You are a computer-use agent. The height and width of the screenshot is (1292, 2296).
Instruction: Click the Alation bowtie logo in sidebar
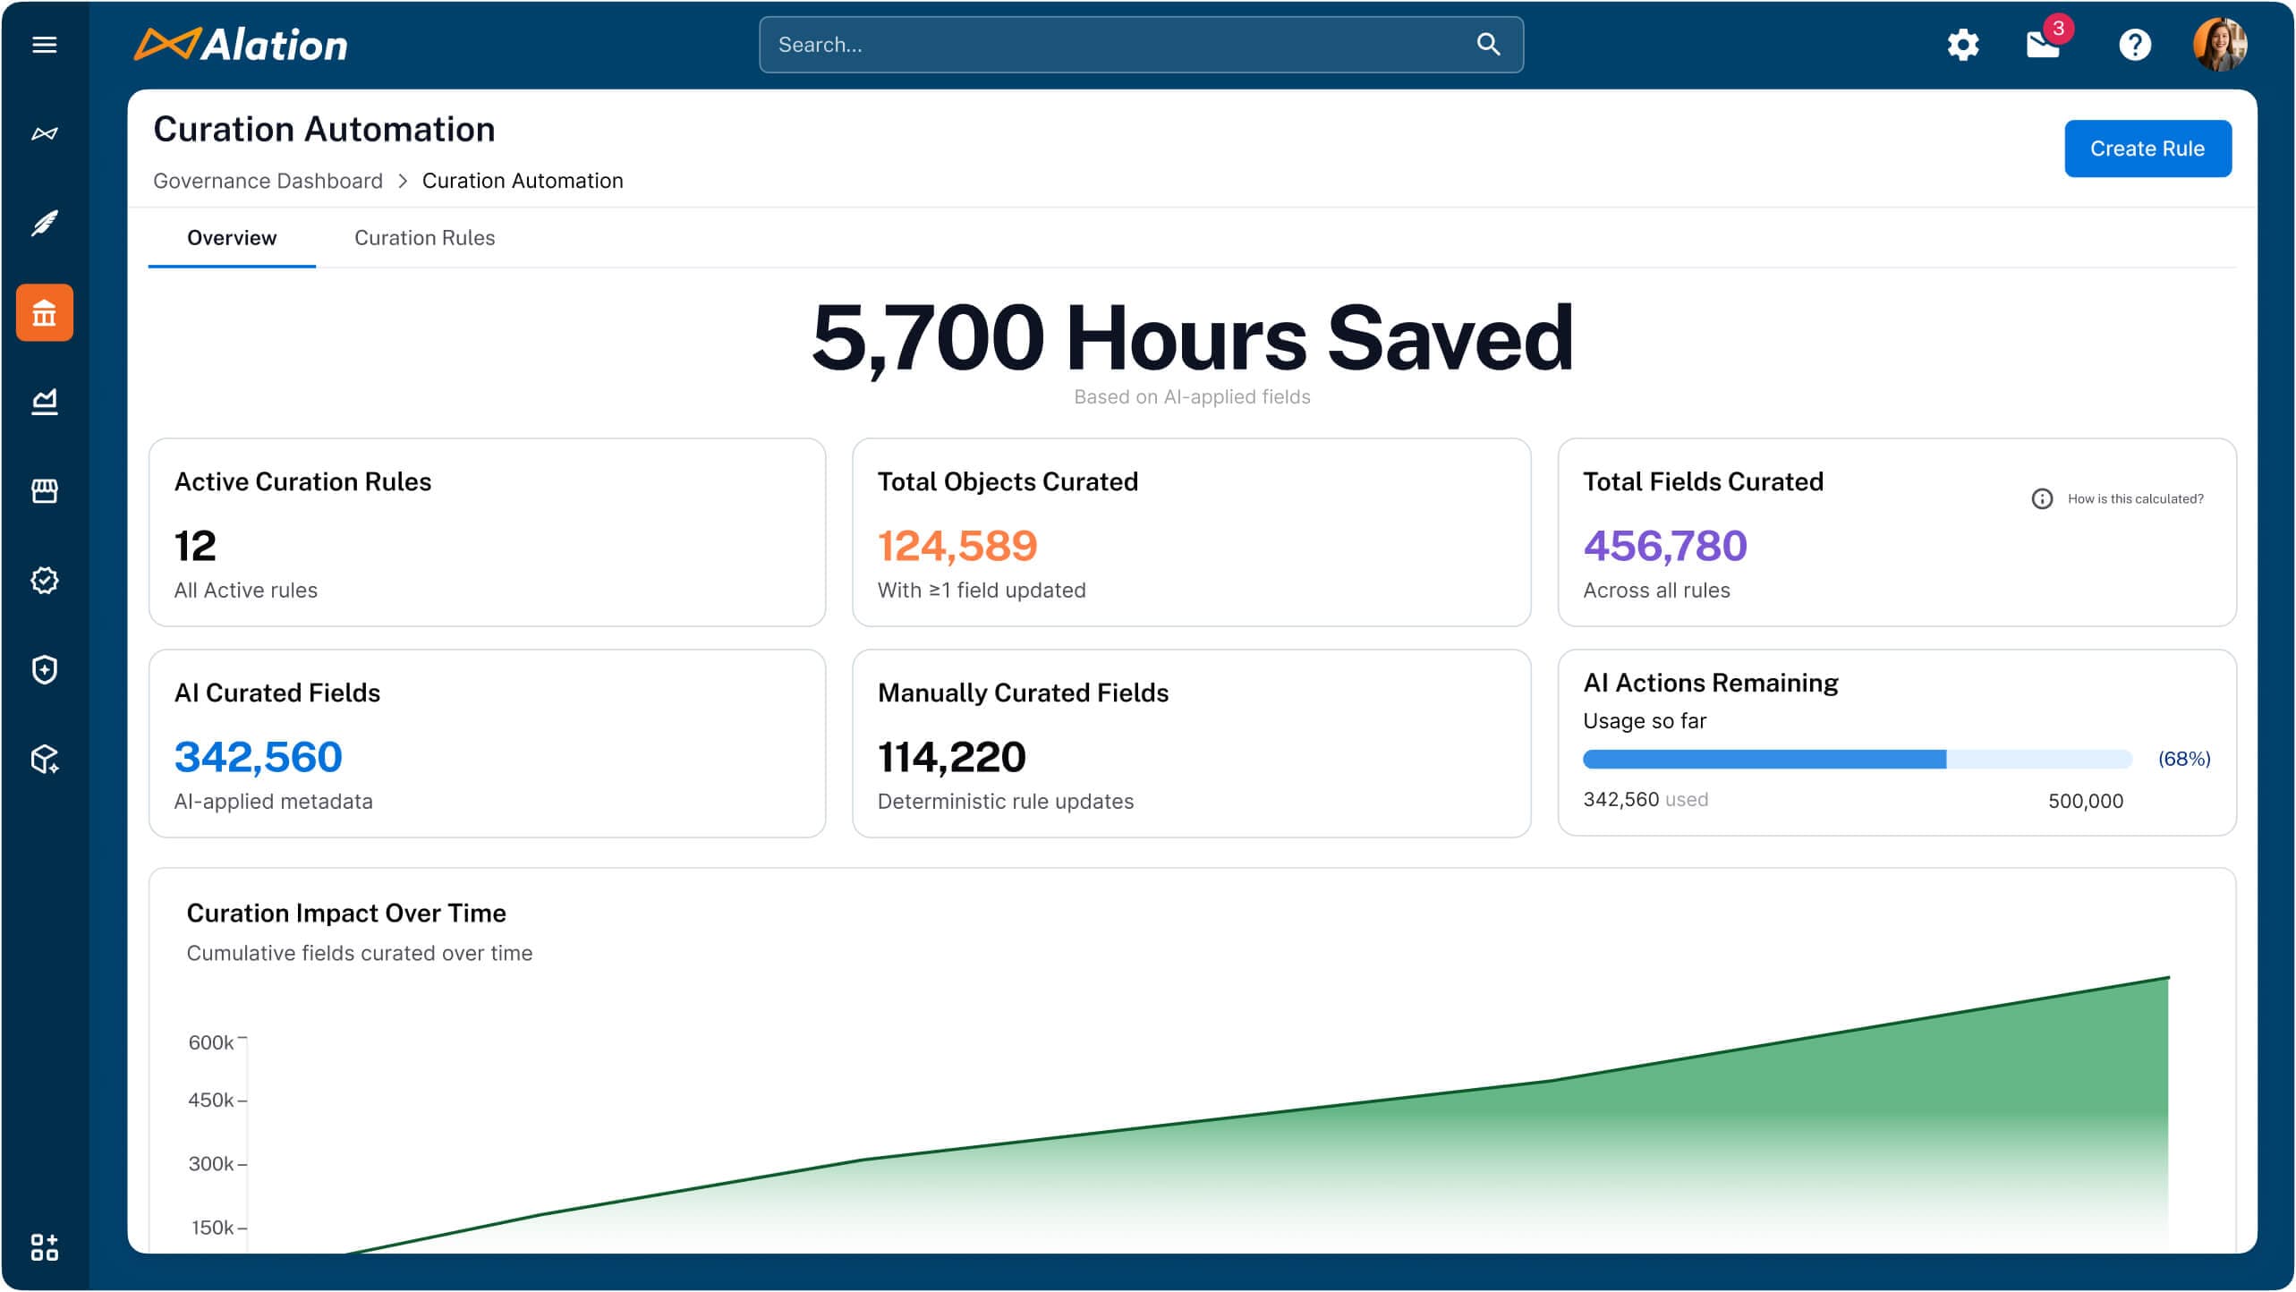(45, 132)
